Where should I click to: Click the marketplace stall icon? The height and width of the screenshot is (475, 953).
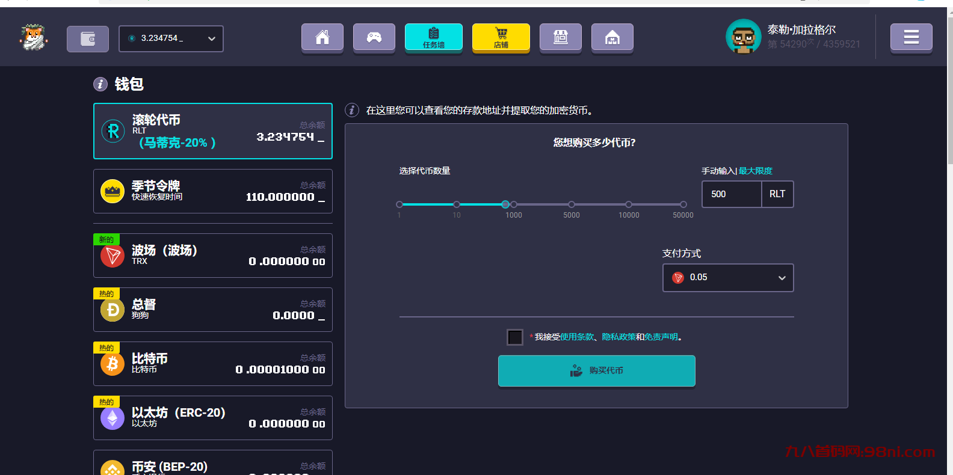click(561, 38)
